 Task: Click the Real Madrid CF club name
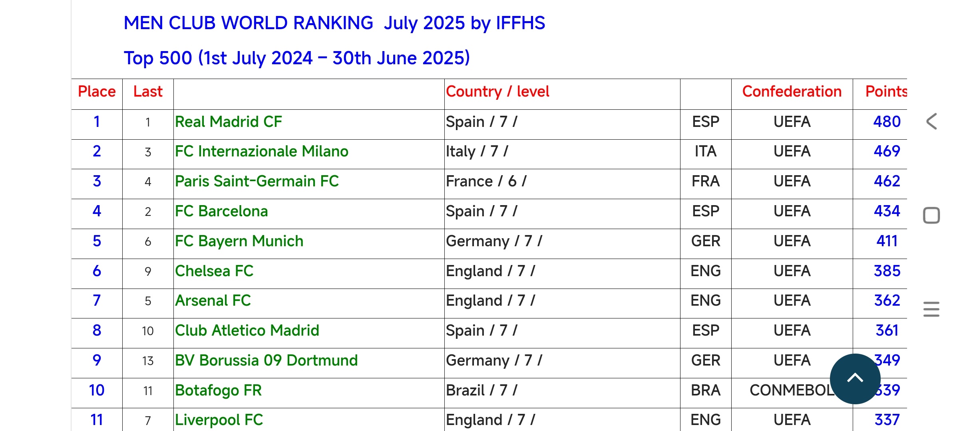click(229, 122)
